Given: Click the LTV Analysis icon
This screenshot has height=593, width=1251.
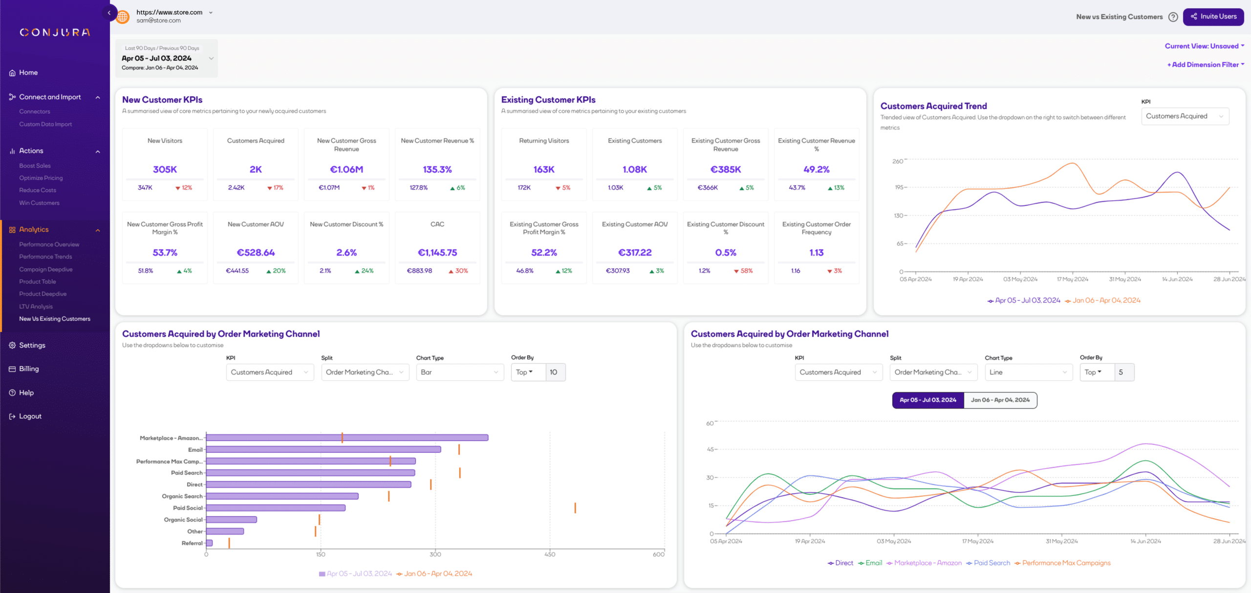Looking at the screenshot, I should 35,307.
